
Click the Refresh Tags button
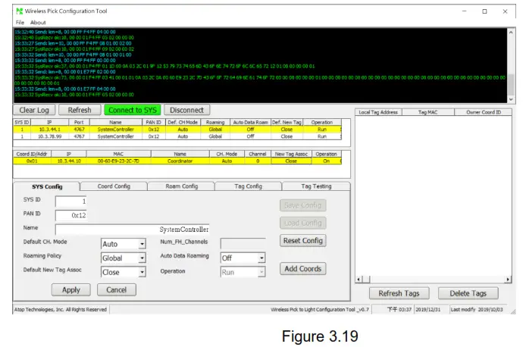pyautogui.click(x=399, y=293)
